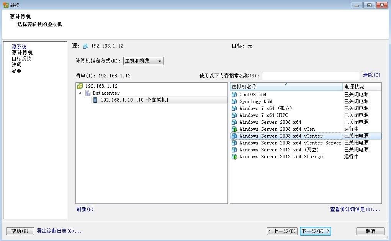Open 查看源详细信息(D)... link

coord(355,209)
